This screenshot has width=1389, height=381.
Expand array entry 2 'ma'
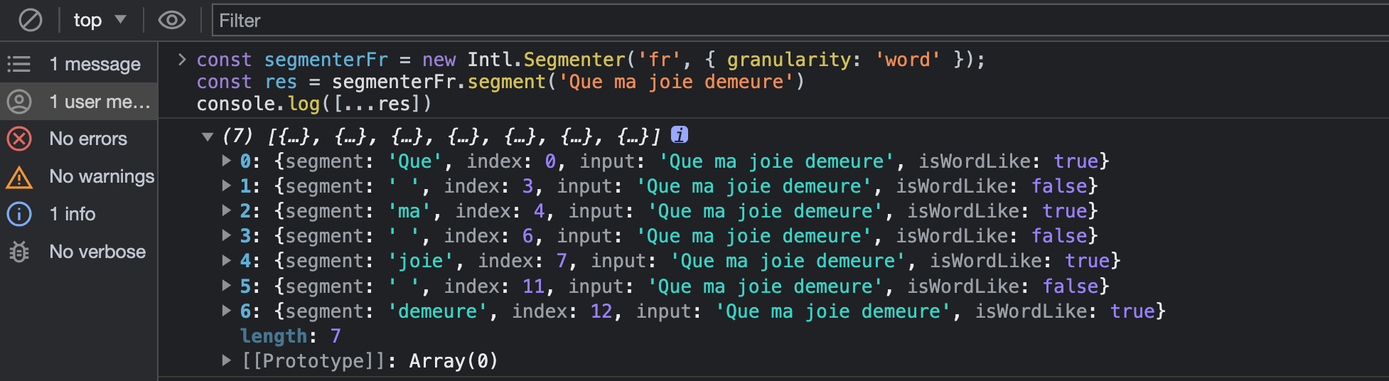click(x=226, y=210)
